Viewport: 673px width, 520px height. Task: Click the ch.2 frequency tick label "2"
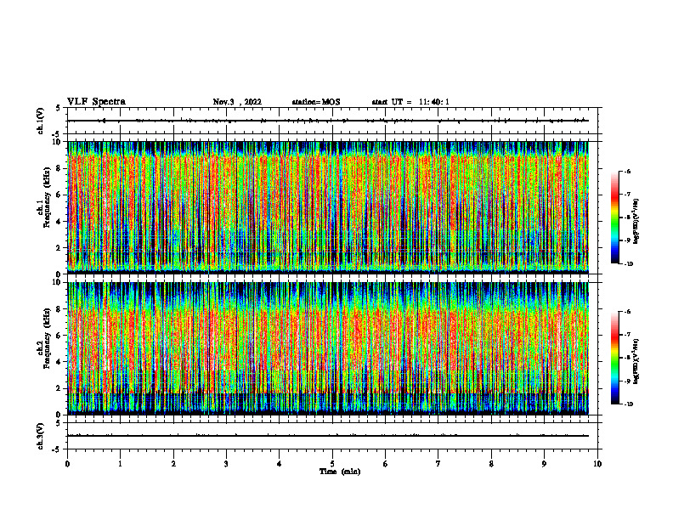[x=60, y=388]
